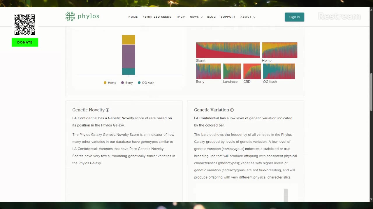Image resolution: width=373 pixels, height=209 pixels.
Task: Select the OG Kush population chart
Action: coord(279,71)
